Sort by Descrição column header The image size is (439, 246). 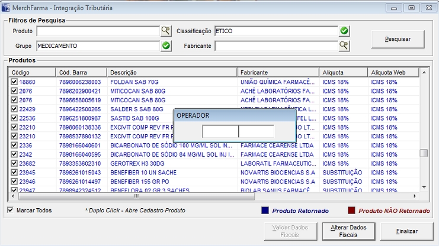172,72
